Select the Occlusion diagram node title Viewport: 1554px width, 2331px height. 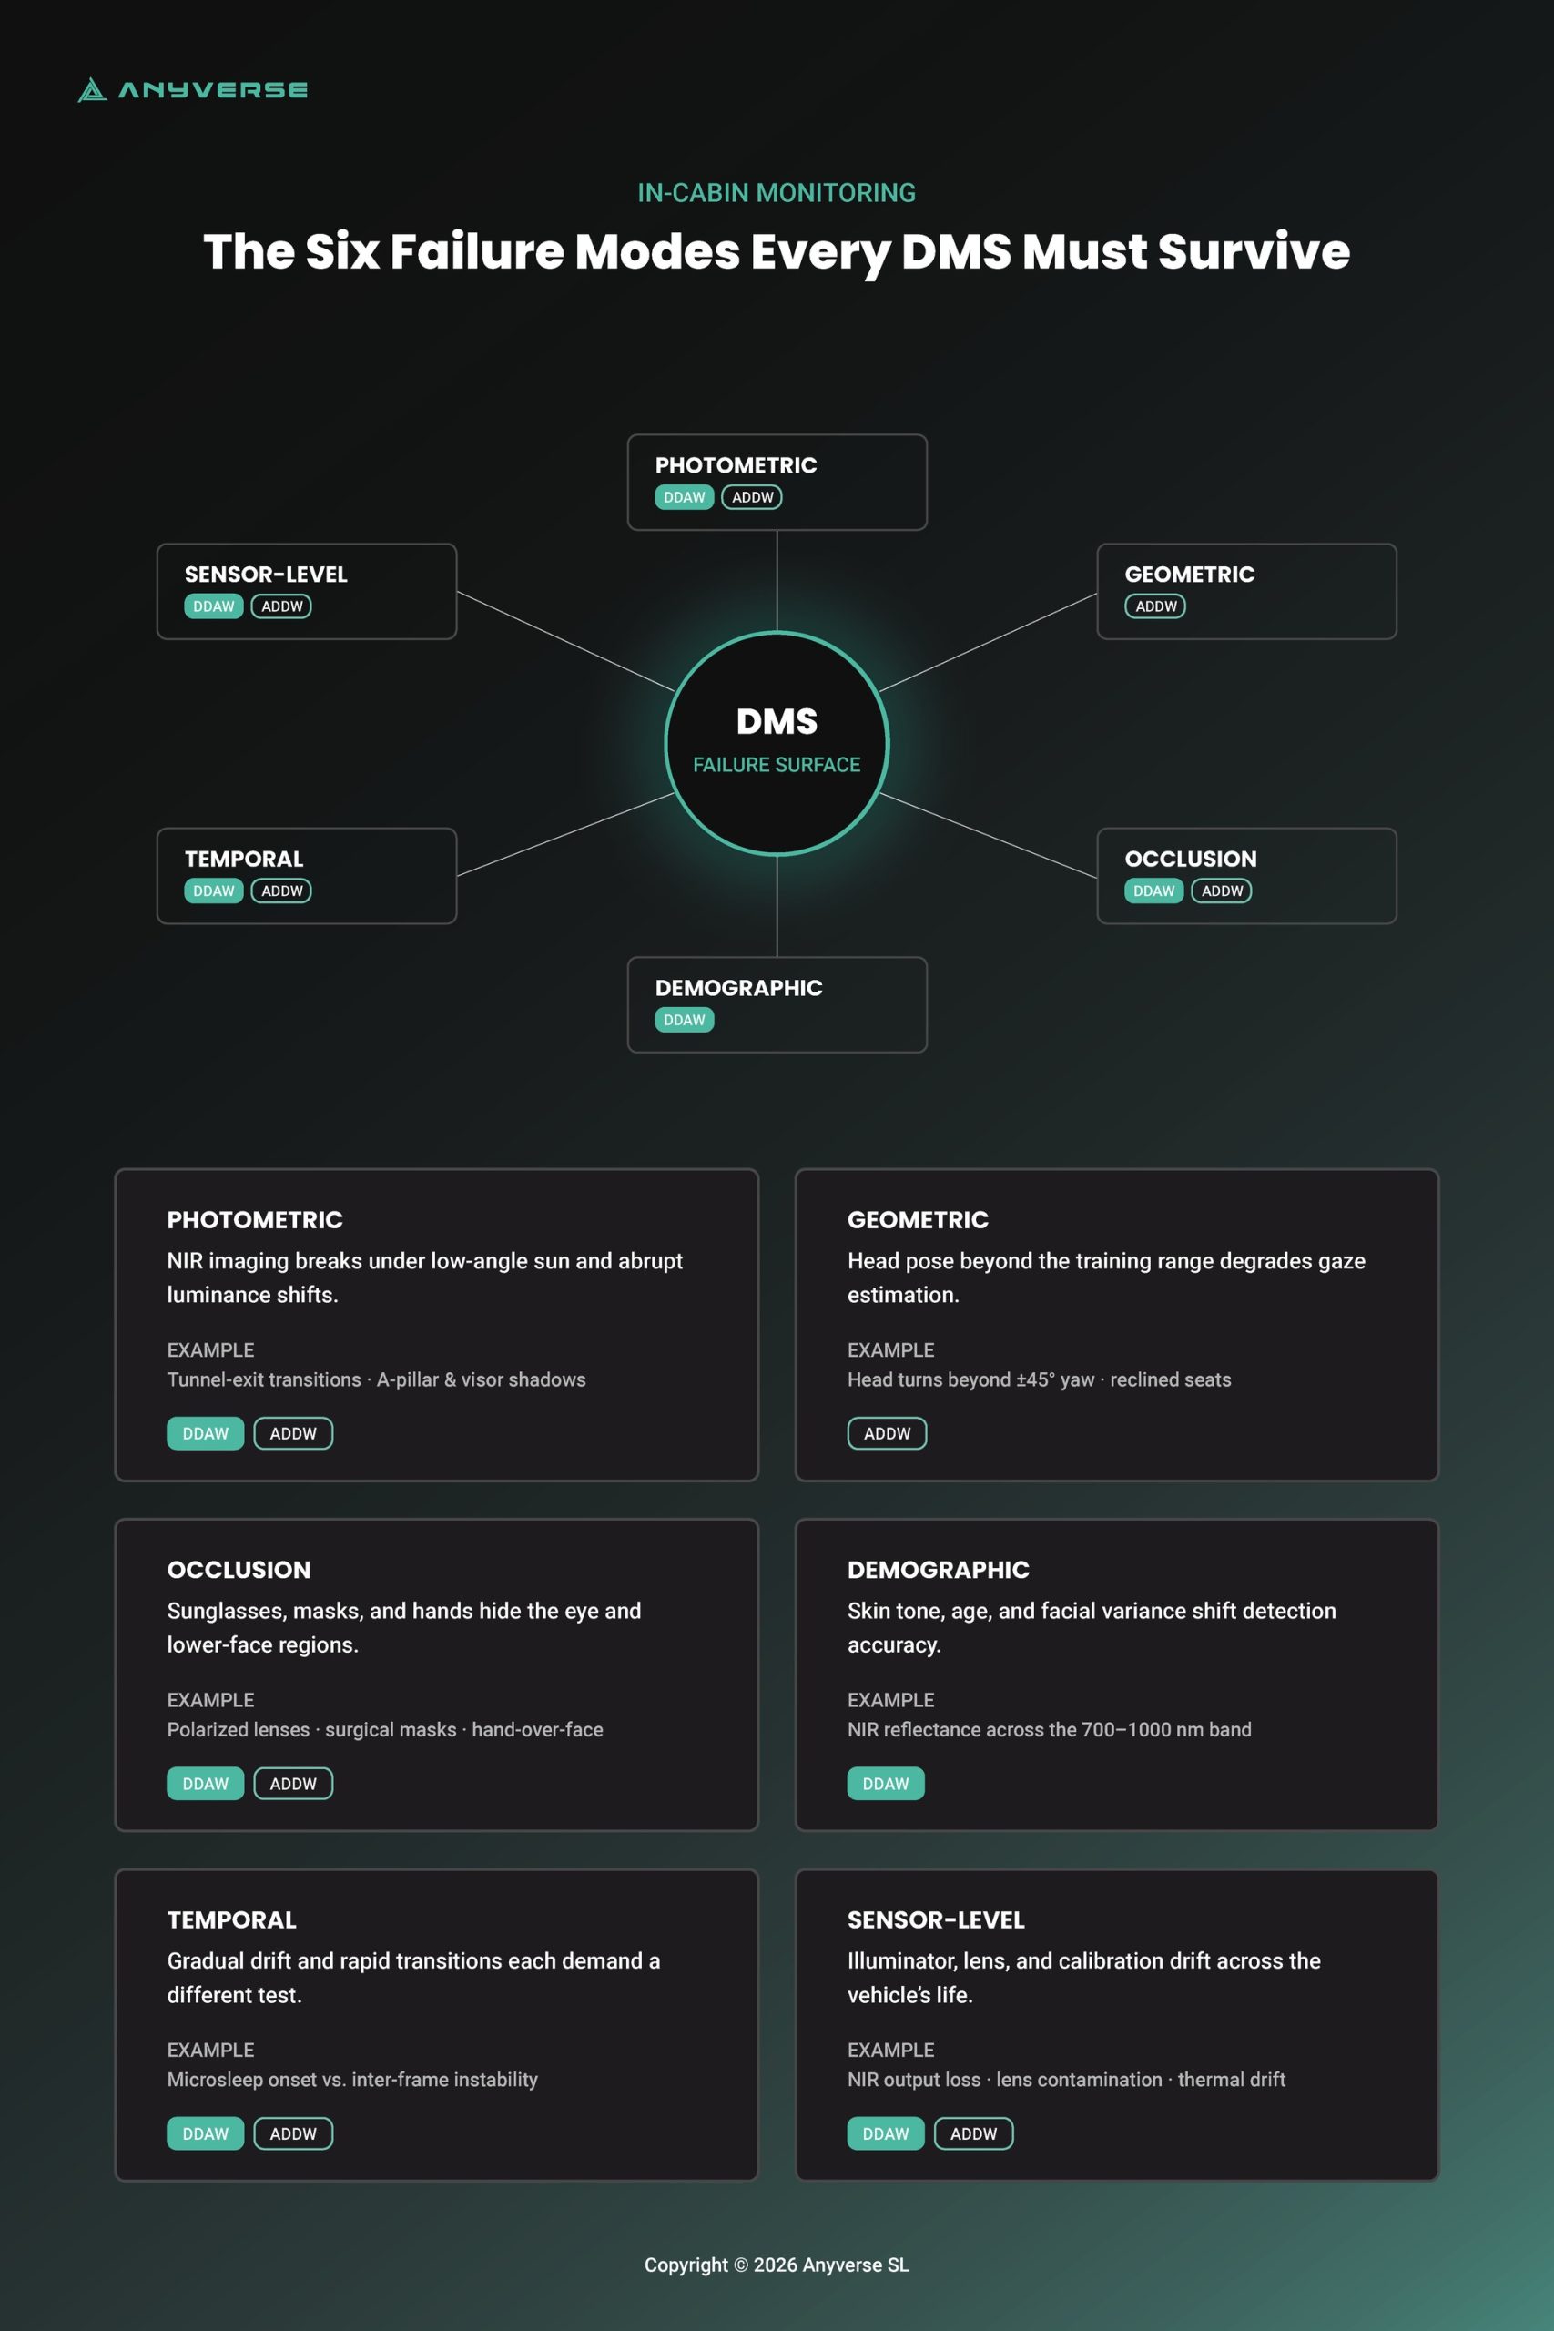pos(1190,859)
